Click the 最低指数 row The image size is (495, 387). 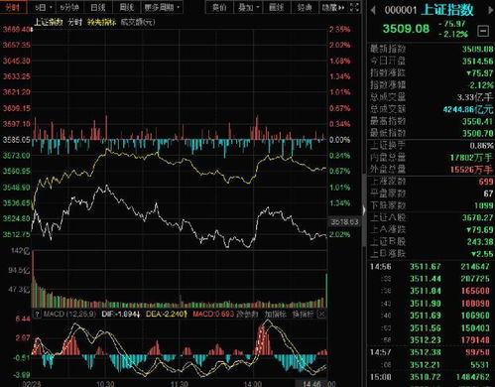point(432,133)
